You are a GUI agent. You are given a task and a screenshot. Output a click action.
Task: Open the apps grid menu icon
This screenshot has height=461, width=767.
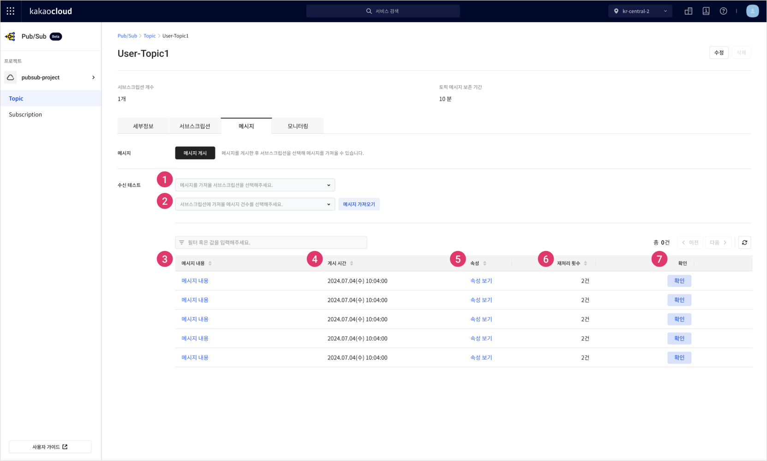click(11, 11)
